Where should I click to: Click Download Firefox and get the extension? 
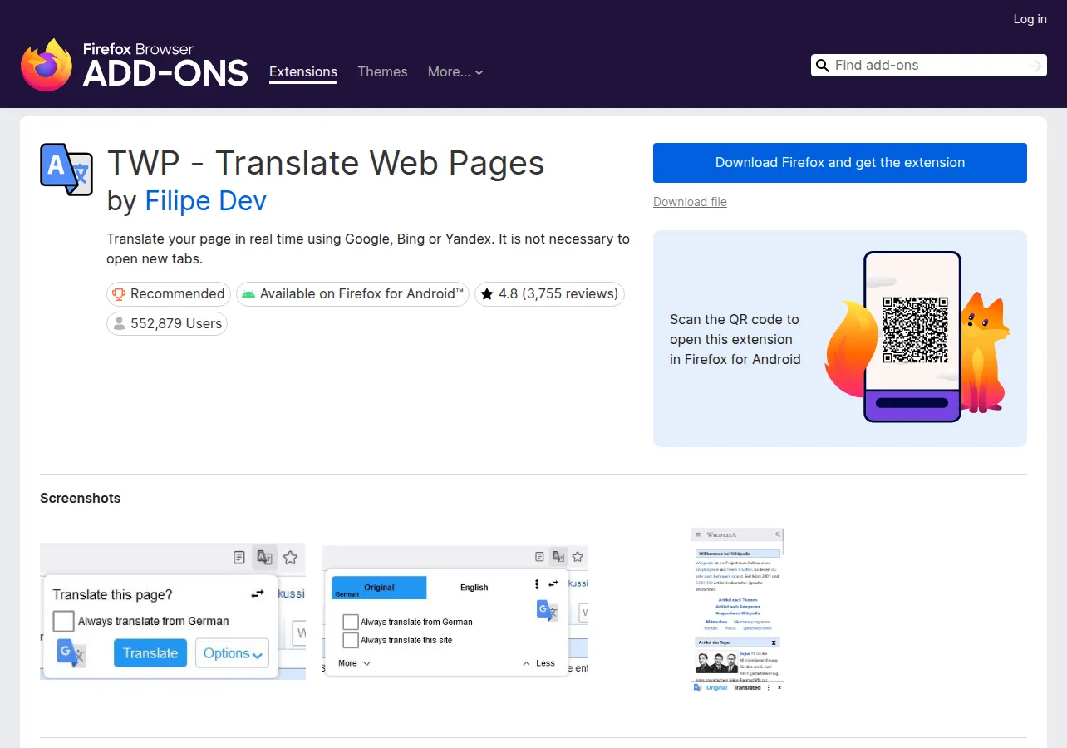840,163
